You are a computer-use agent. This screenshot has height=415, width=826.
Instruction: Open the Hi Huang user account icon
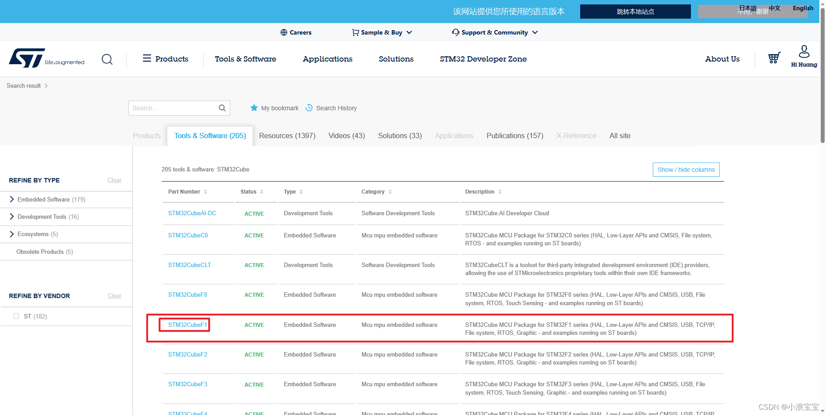(804, 51)
